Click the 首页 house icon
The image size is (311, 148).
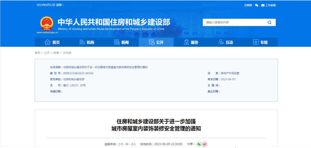coord(48,42)
